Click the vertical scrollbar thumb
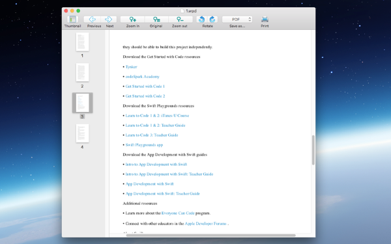 [313, 150]
